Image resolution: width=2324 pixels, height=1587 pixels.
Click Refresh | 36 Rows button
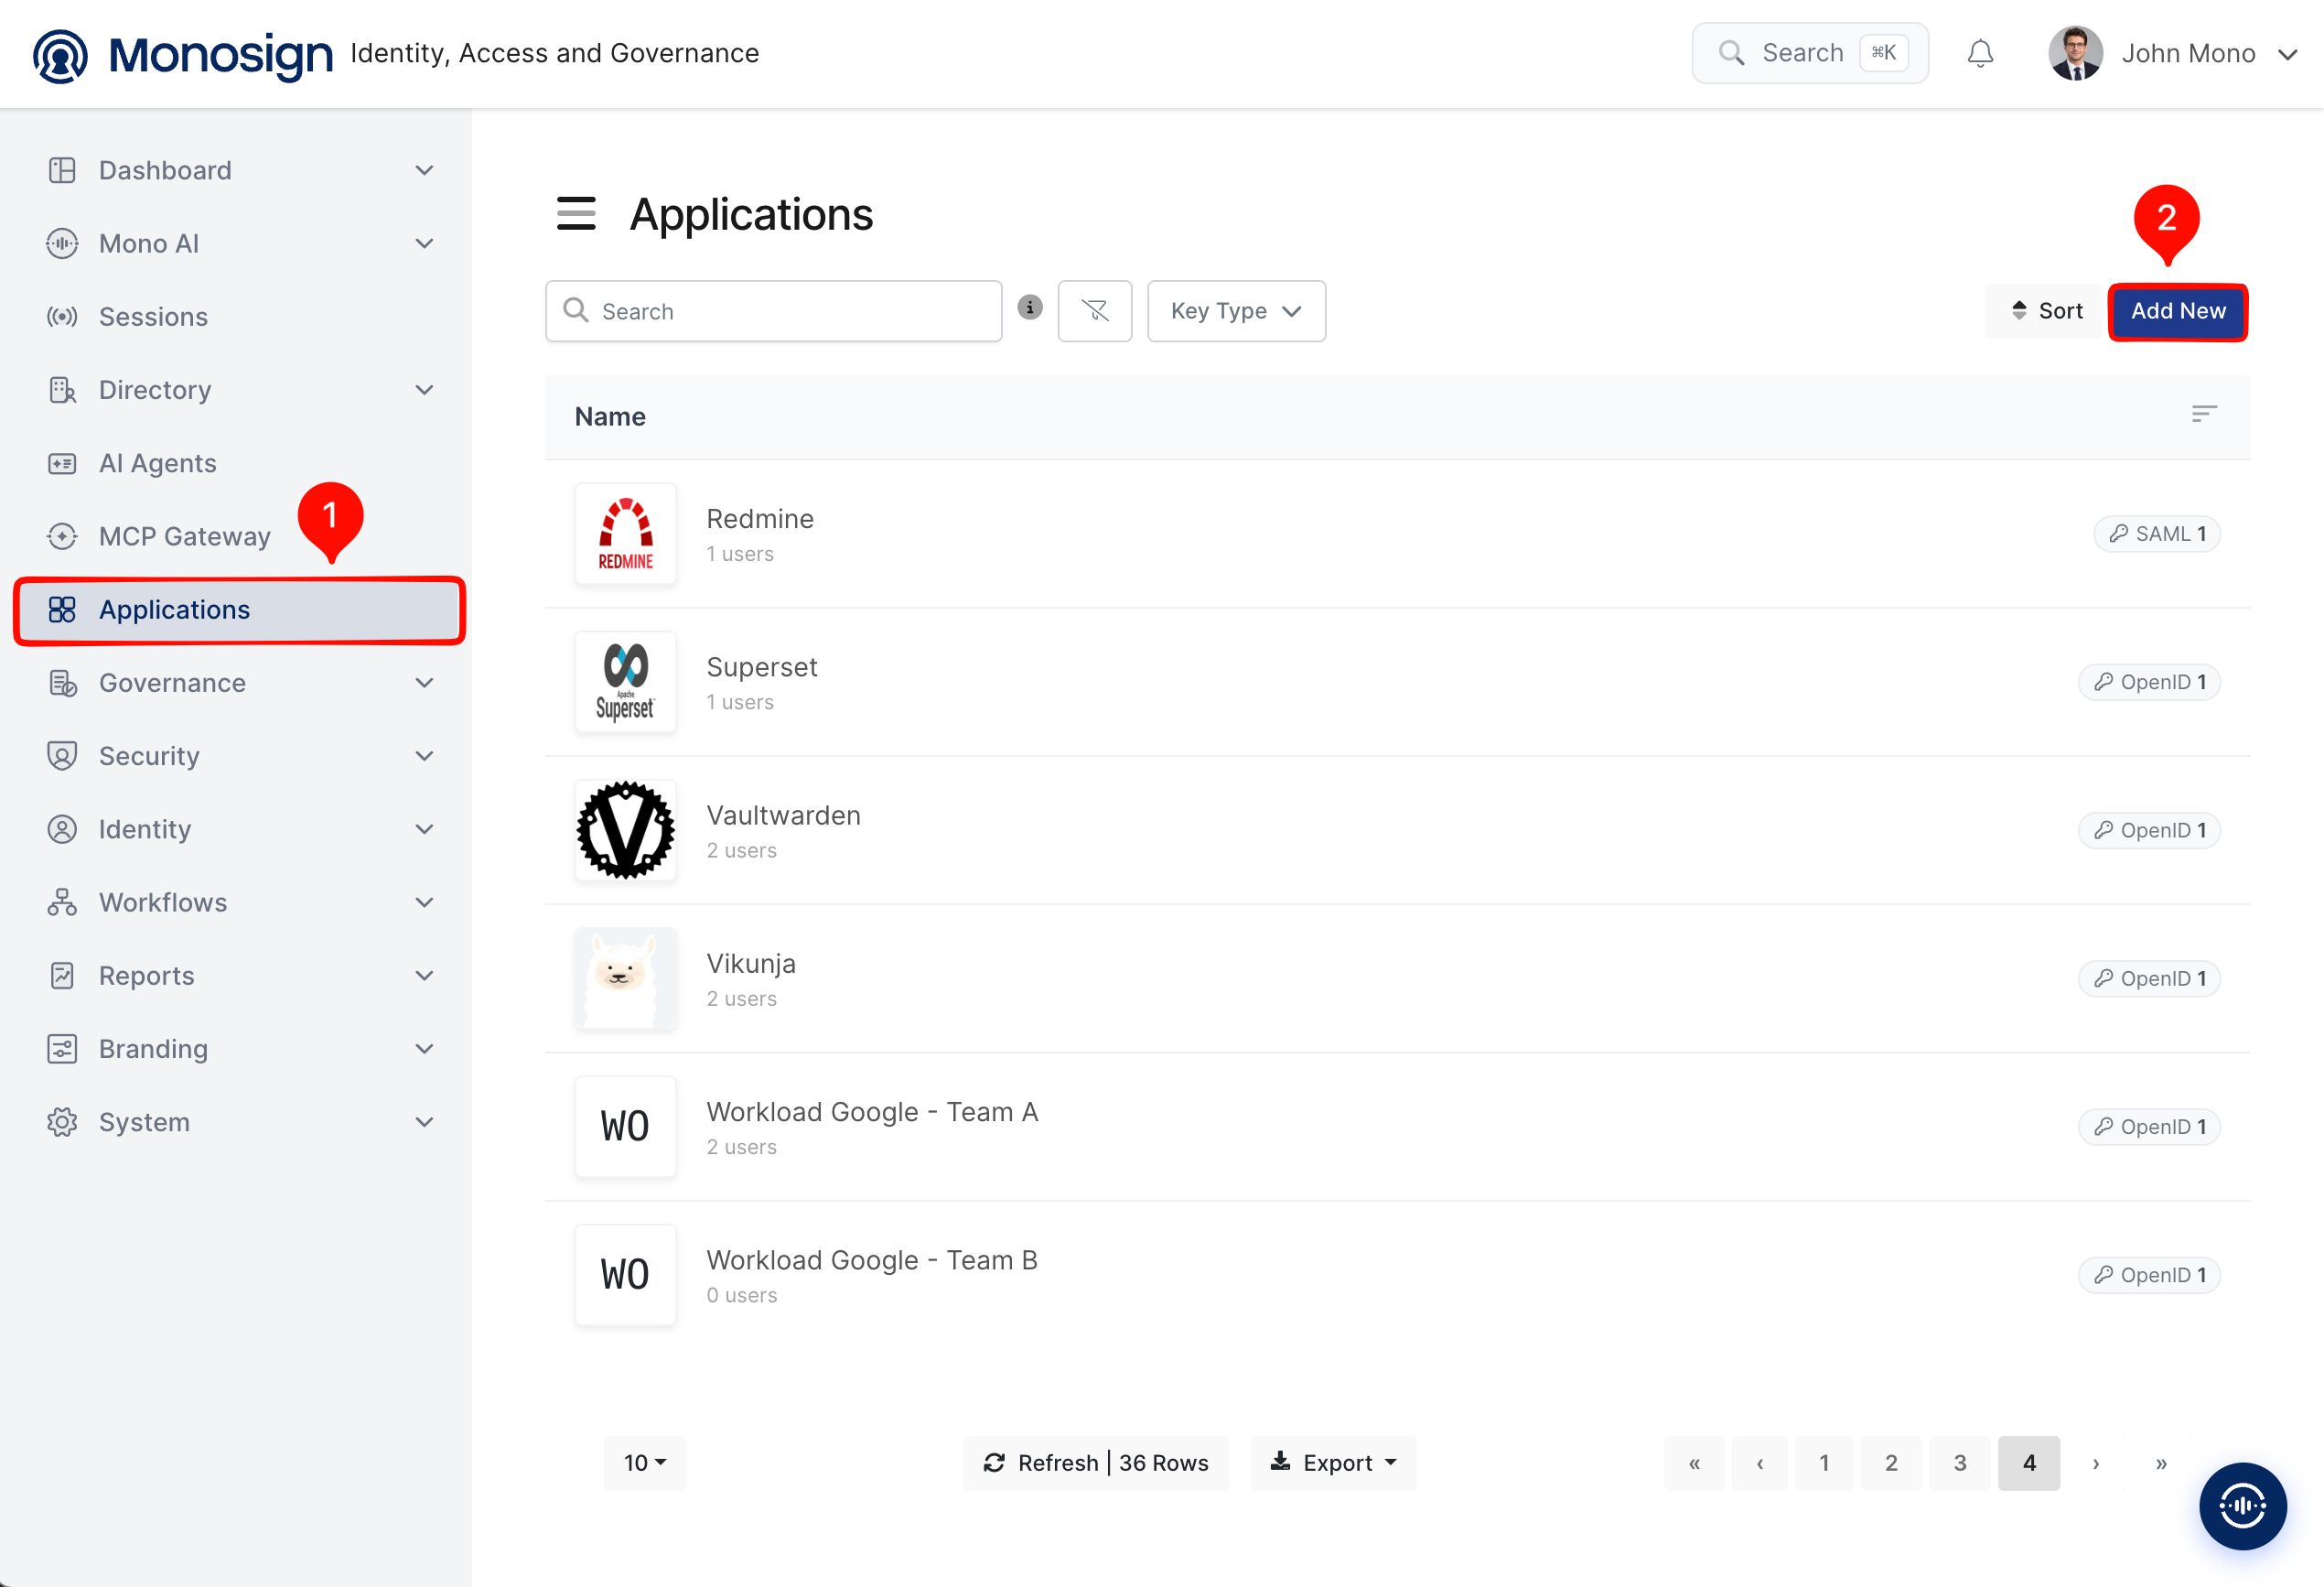[1096, 1463]
